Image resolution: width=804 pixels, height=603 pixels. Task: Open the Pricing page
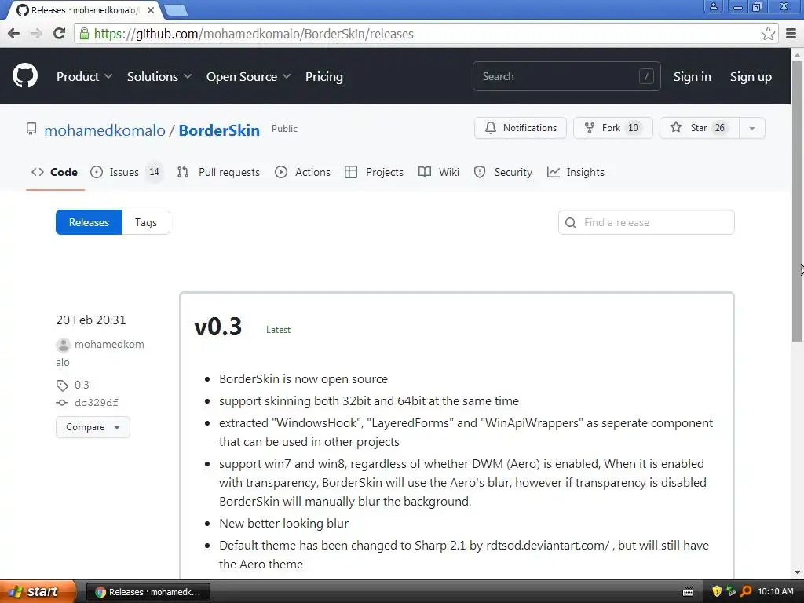324,76
